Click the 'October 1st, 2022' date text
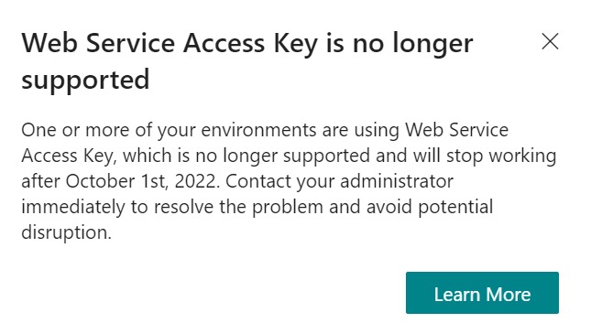Image resolution: width=591 pixels, height=334 pixels. 142,181
